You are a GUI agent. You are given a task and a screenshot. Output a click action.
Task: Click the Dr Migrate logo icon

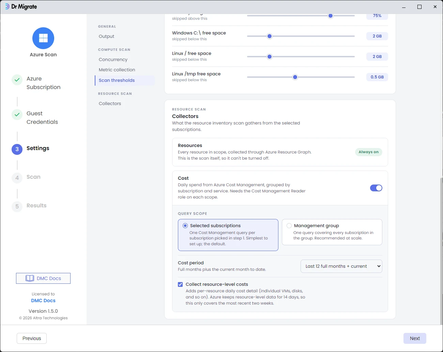point(7,6)
